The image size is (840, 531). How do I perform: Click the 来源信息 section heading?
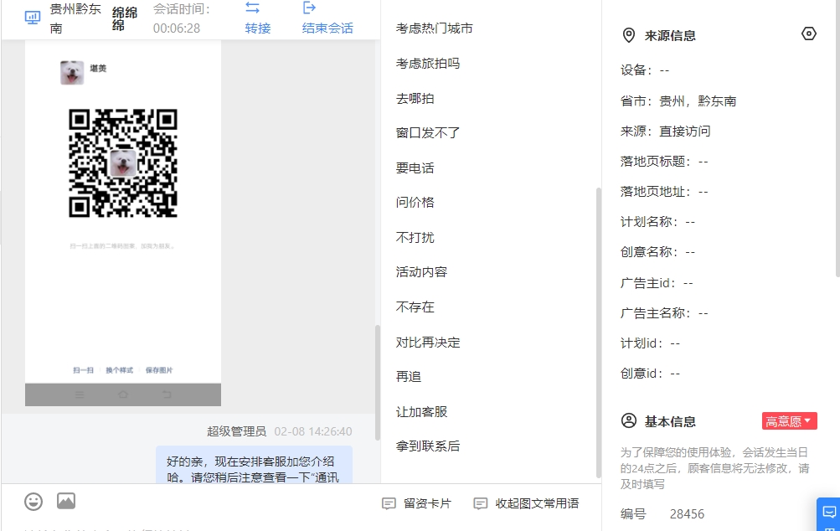pos(670,35)
